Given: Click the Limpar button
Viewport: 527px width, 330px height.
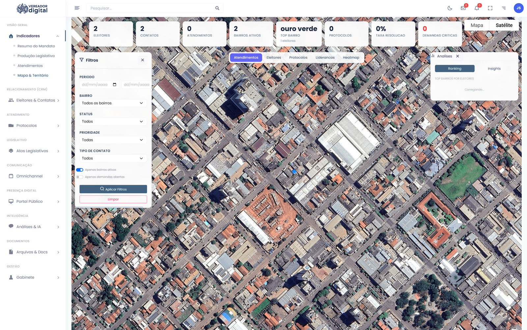Looking at the screenshot, I should [113, 199].
